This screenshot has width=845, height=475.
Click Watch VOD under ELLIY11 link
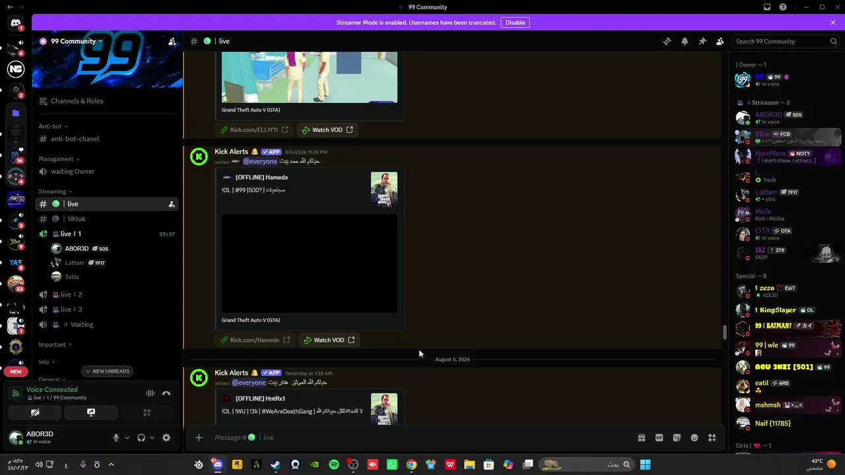pos(327,130)
